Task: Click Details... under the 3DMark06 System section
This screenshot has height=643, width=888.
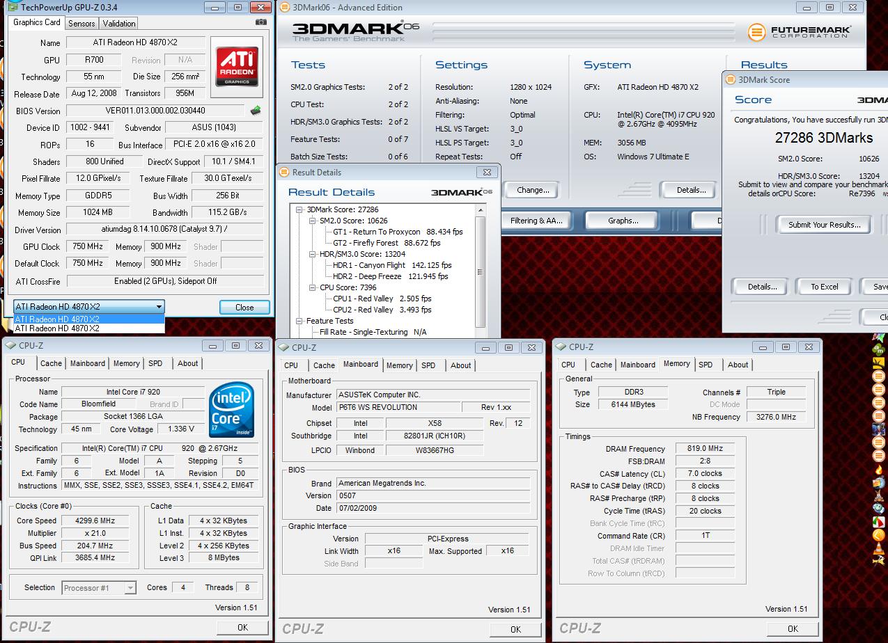Action: coord(692,190)
